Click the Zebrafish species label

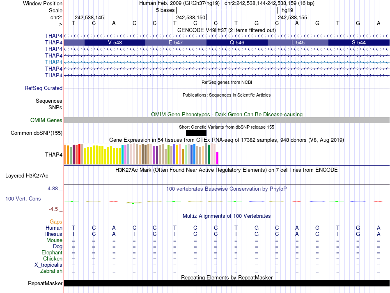click(51, 271)
